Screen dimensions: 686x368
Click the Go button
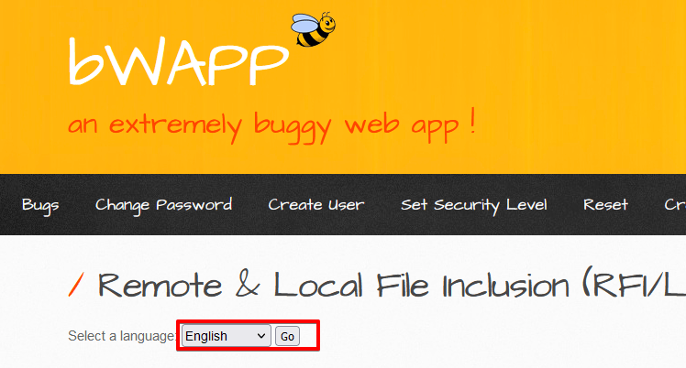coord(287,336)
